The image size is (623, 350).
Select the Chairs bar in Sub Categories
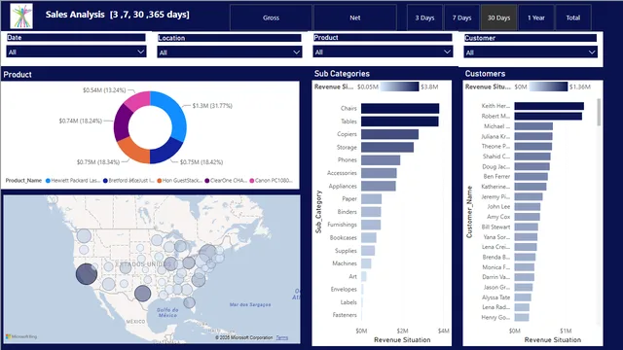(x=400, y=108)
